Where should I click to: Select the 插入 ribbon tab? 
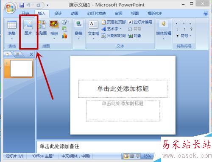click(42, 14)
